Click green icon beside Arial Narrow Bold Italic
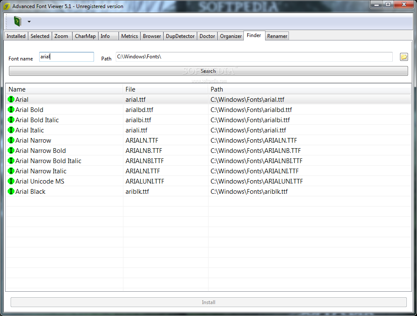This screenshot has height=316, width=417. 11,161
